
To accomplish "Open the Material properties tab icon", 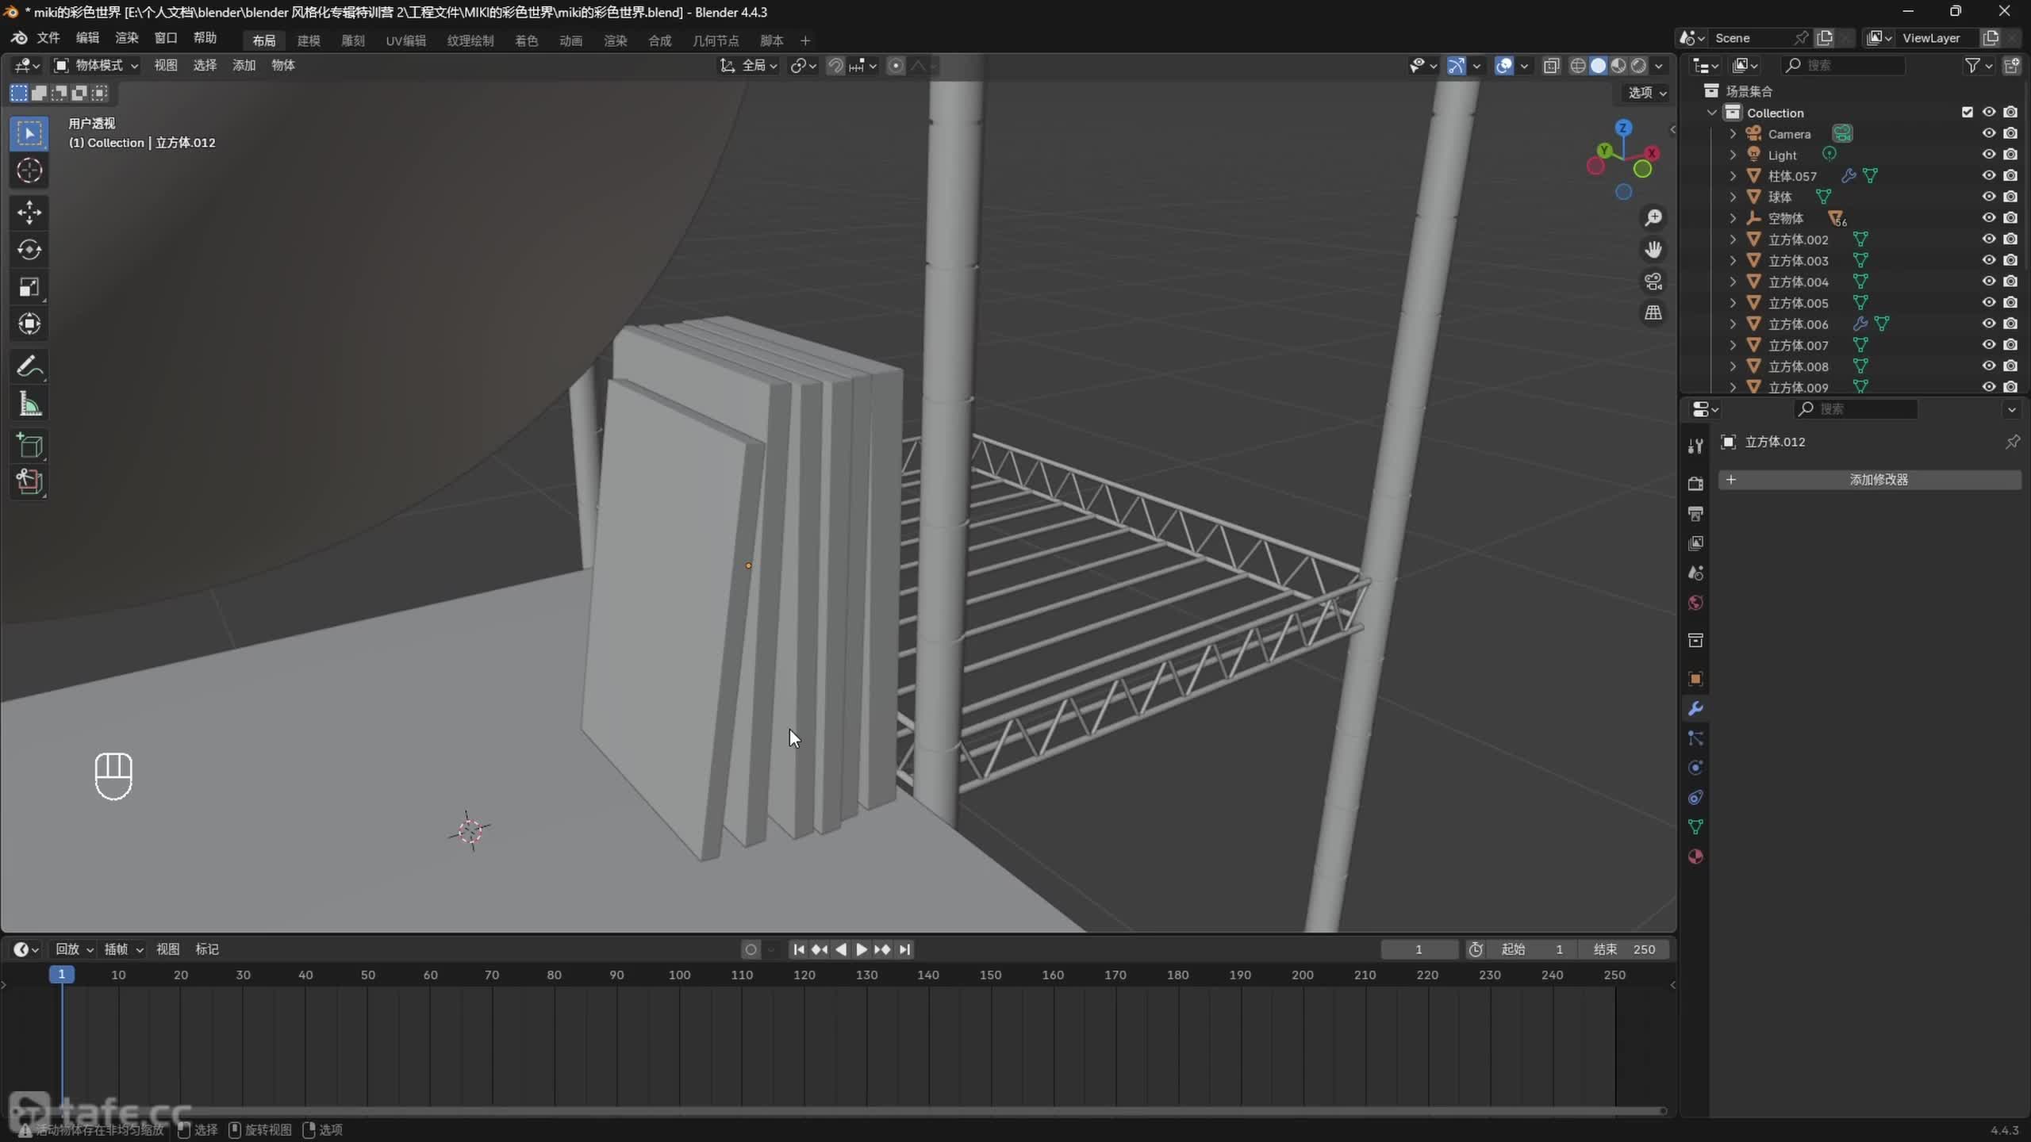I will (x=1695, y=856).
